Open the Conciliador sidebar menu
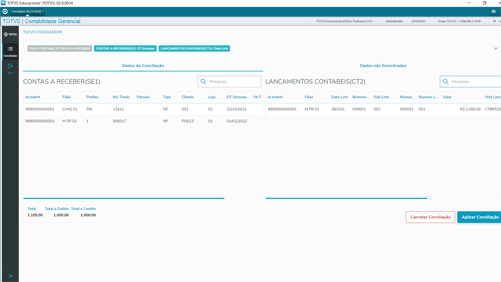Viewport: 501px width, 282px height. (x=10, y=51)
